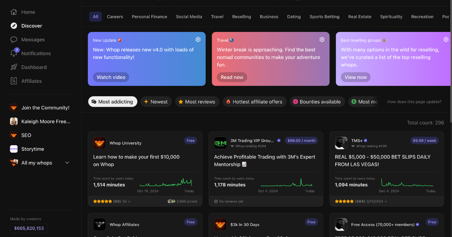Select the Reselling category tab
The width and height of the screenshot is (452, 237).
(x=241, y=17)
